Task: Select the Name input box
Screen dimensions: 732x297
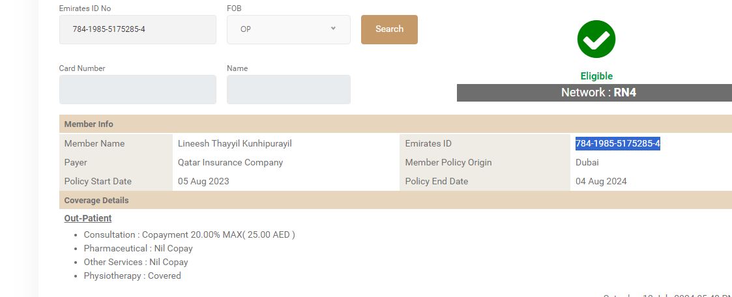Action: pyautogui.click(x=288, y=89)
